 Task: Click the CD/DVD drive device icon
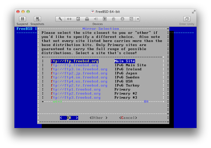pyautogui.click(x=87, y=19)
